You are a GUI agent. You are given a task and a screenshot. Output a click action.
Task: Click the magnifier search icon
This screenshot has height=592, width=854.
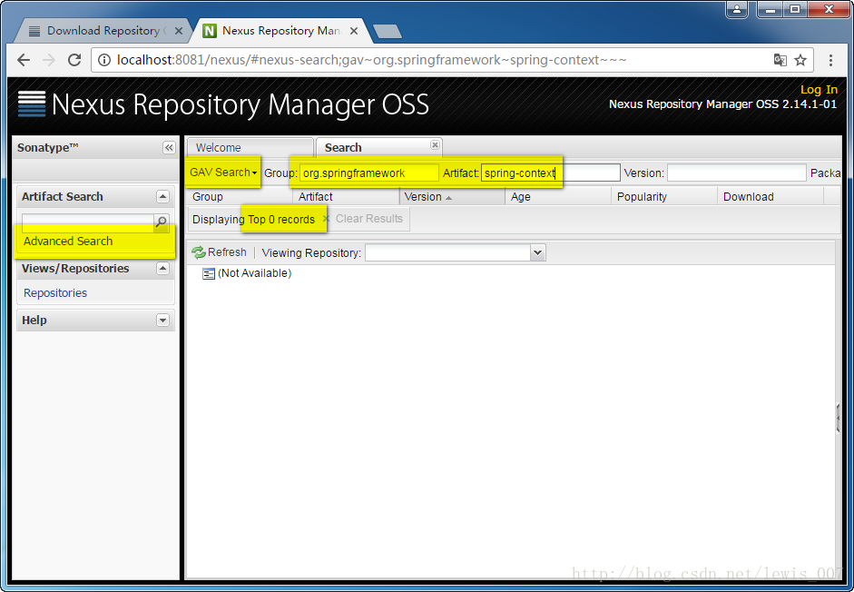click(x=162, y=222)
